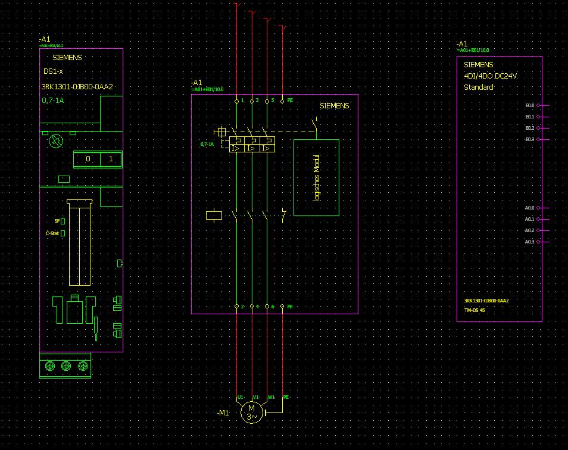The image size is (568, 450).
Task: Click the right terminal screw below DS1-x
Action: pos(83,366)
